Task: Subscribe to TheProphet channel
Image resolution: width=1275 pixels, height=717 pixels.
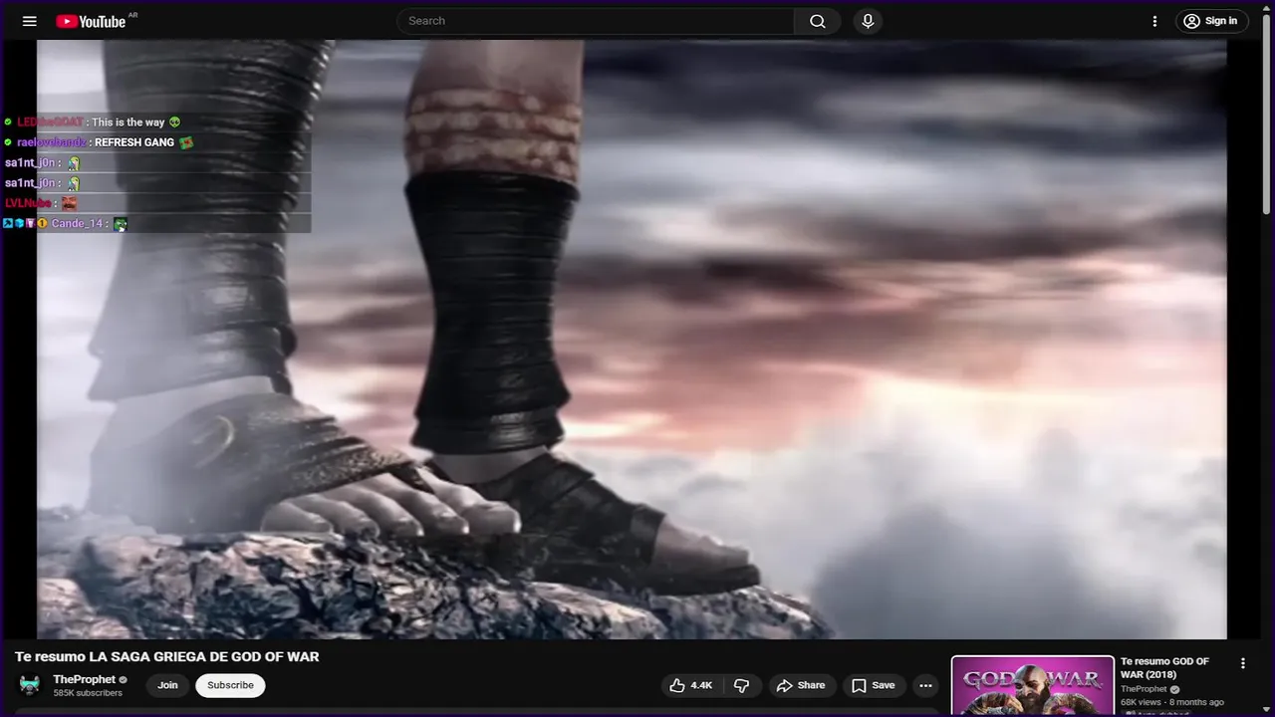Action: (230, 685)
